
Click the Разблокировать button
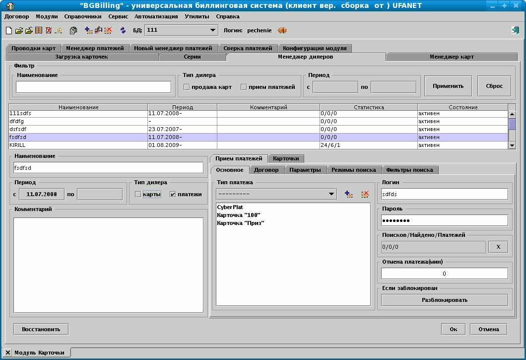[444, 300]
